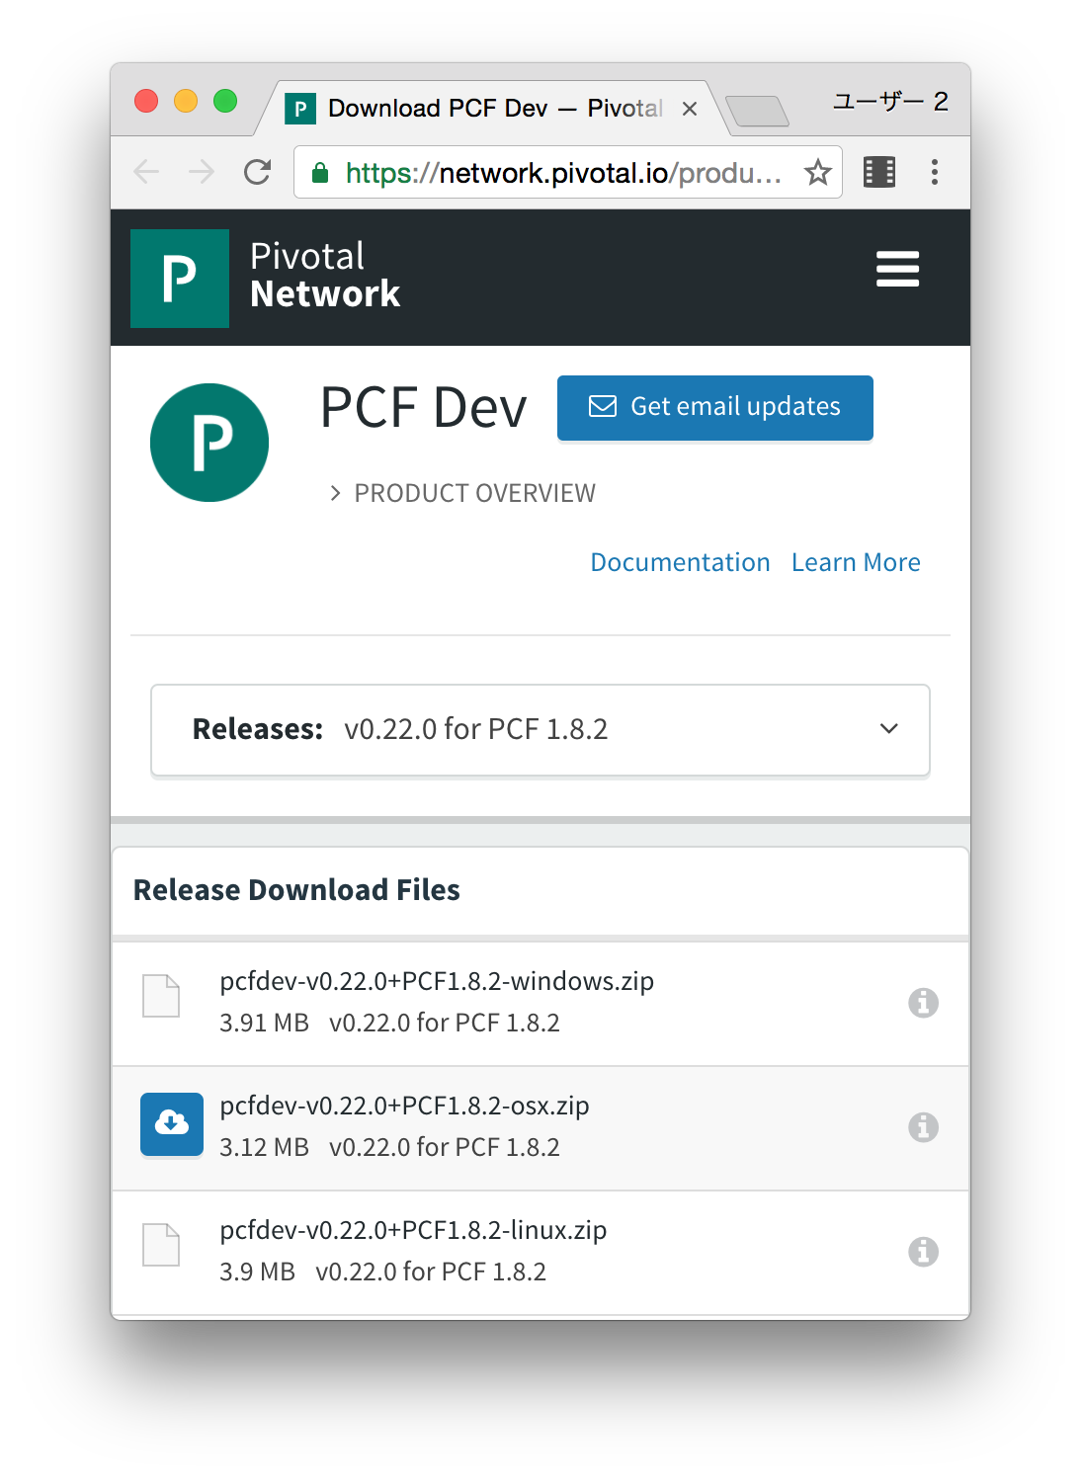Click the pcfdev-v0.22.0+PCF1.8.2-osx.zip filename
Image resolution: width=1081 pixels, height=1478 pixels.
(x=404, y=1106)
